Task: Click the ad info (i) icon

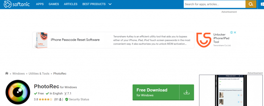Action: pyautogui.click(x=232, y=32)
